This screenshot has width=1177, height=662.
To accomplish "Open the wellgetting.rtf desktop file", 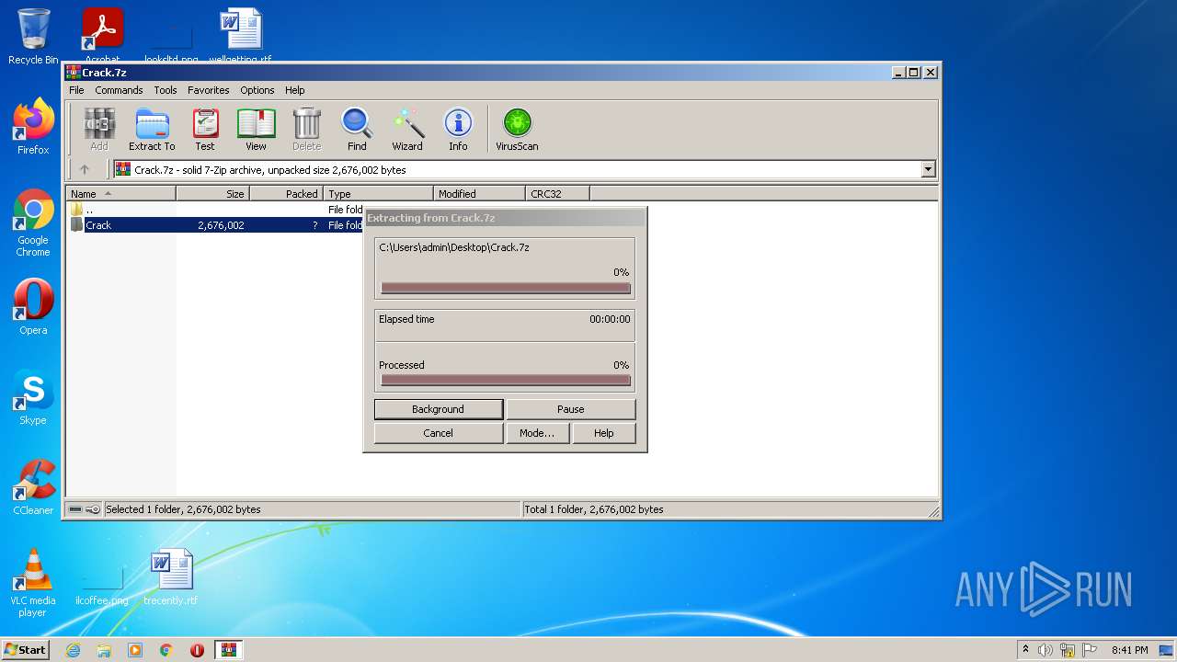I will pyautogui.click(x=240, y=37).
